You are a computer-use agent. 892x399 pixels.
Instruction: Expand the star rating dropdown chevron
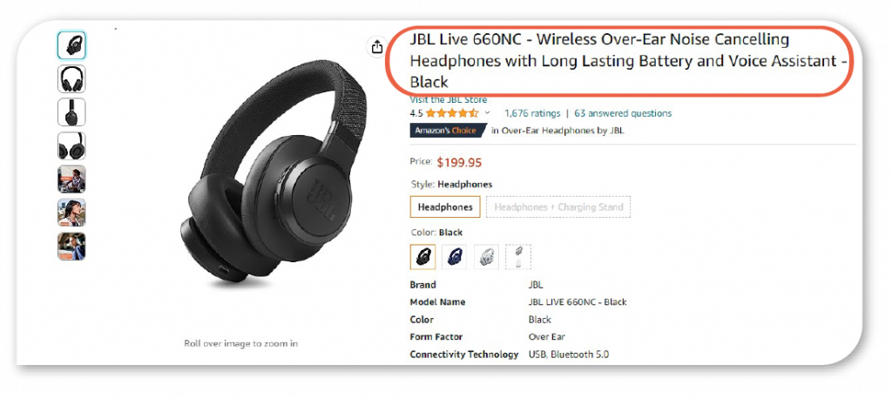[488, 113]
